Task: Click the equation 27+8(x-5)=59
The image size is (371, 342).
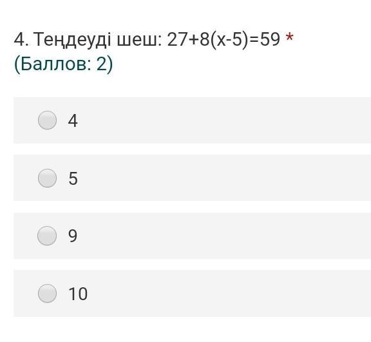Action: point(224,39)
